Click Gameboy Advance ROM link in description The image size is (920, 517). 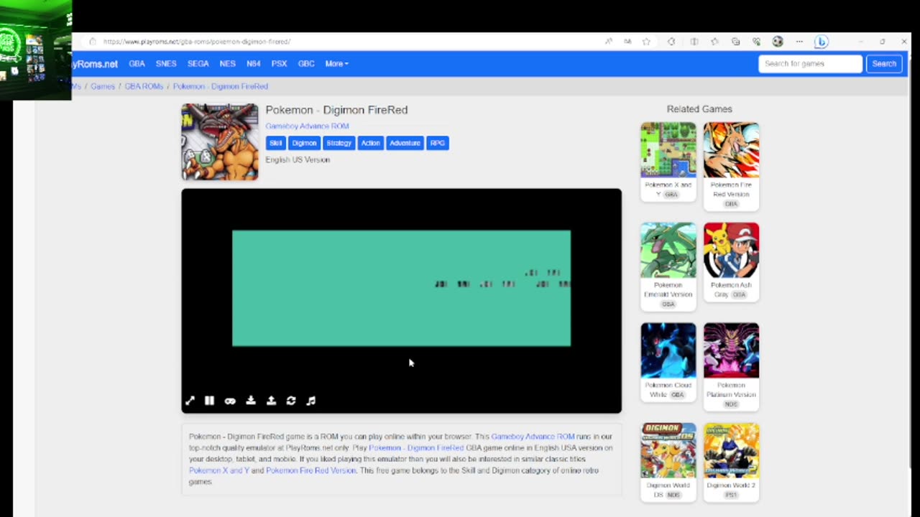tap(533, 437)
